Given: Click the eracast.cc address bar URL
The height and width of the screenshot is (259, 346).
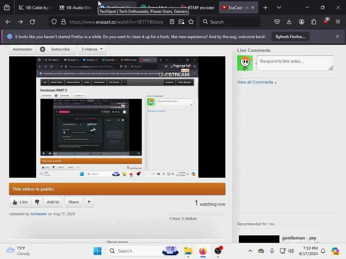Looking at the screenshot, I should click(x=116, y=22).
